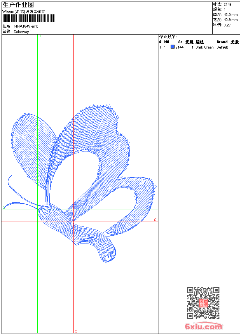Click the 描述 column header
The height and width of the screenshot is (334, 241).
point(200,42)
